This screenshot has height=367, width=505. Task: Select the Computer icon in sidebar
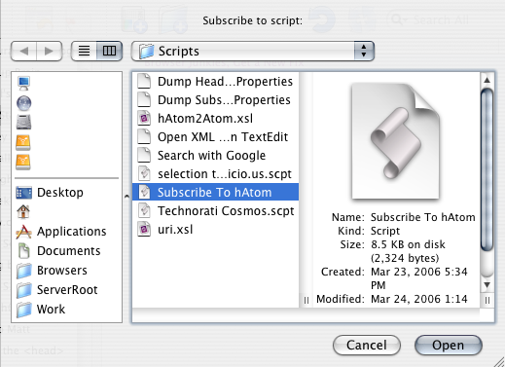click(23, 84)
